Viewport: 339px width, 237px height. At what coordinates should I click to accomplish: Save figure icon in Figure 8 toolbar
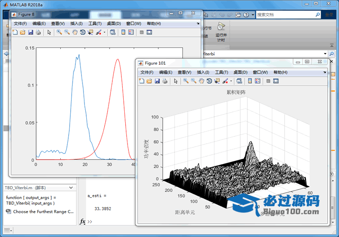[30, 32]
